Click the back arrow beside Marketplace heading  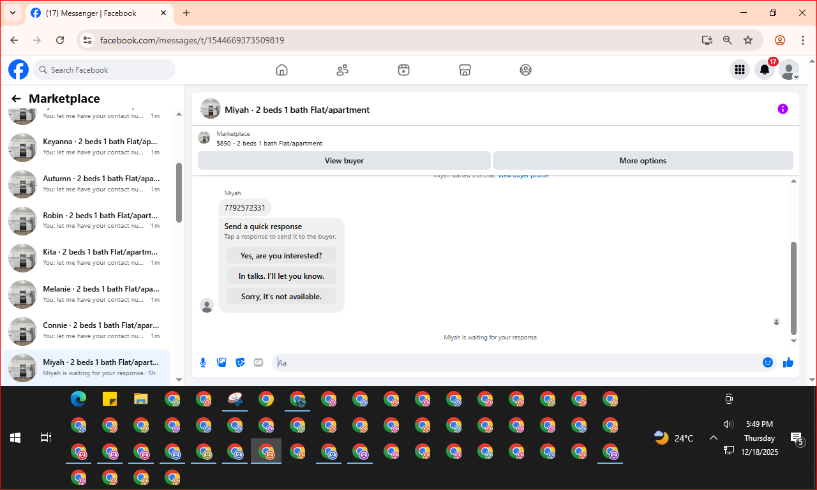(x=17, y=99)
